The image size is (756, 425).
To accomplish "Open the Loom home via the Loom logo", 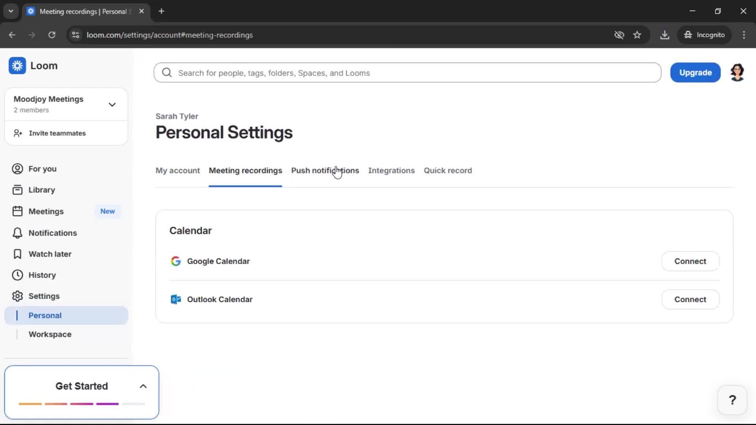I will (x=34, y=66).
